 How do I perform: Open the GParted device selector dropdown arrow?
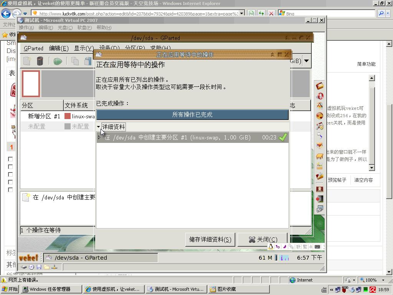pos(306,61)
